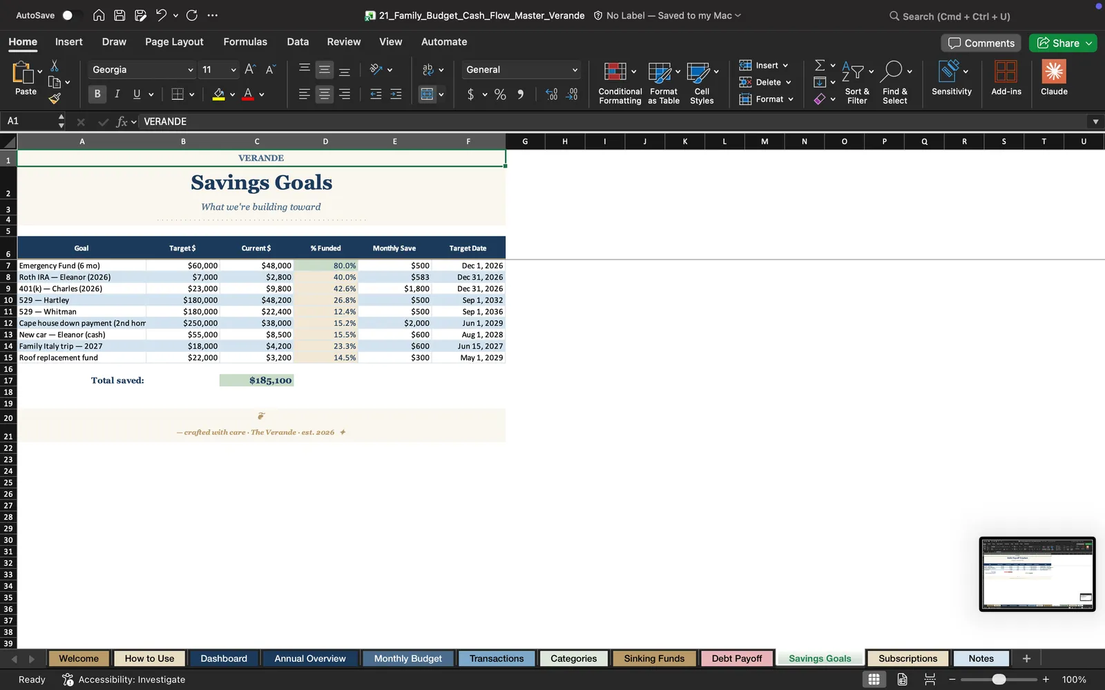The height and width of the screenshot is (690, 1105).
Task: Open Conditional Formatting icon
Action: (x=615, y=72)
